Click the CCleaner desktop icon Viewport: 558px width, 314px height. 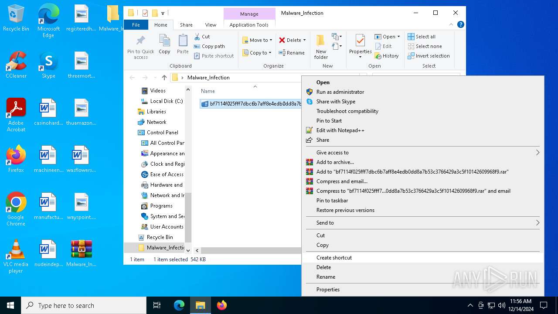[16, 65]
